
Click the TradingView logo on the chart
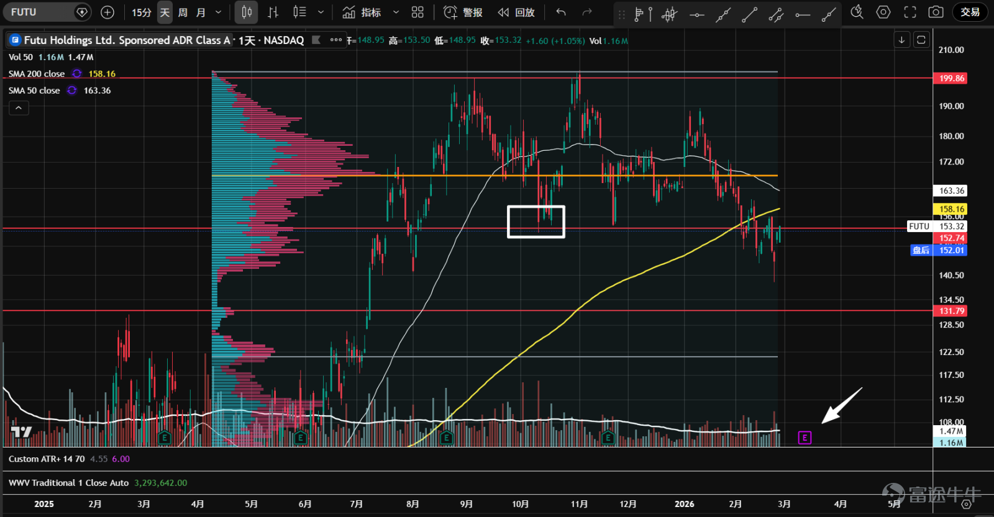(21, 431)
